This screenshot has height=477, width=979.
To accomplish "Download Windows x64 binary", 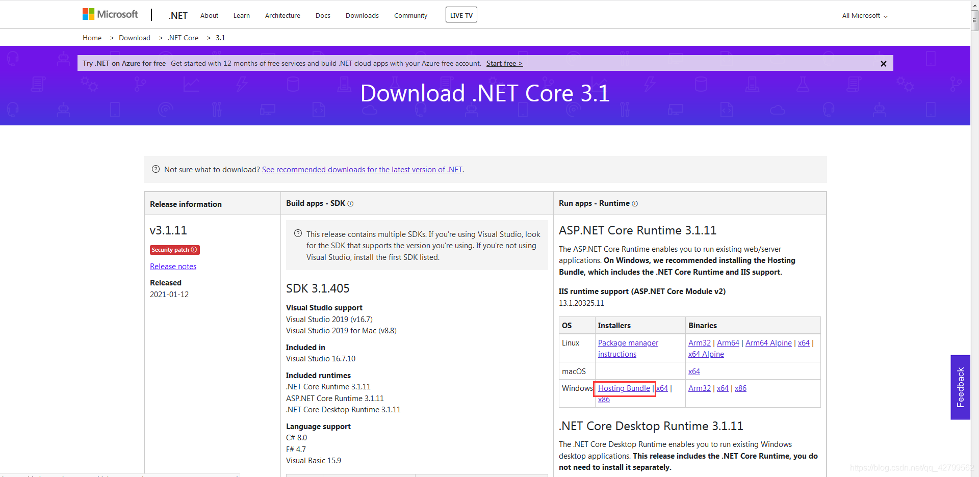I will click(x=723, y=388).
